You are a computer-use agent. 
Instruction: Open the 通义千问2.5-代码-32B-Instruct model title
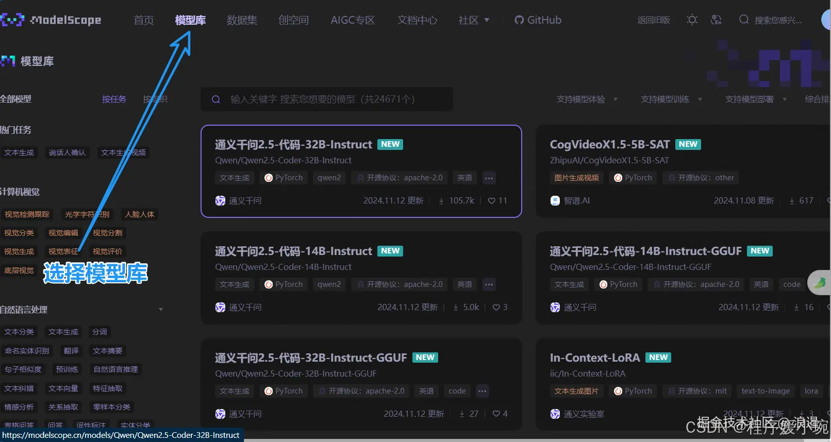pyautogui.click(x=293, y=145)
